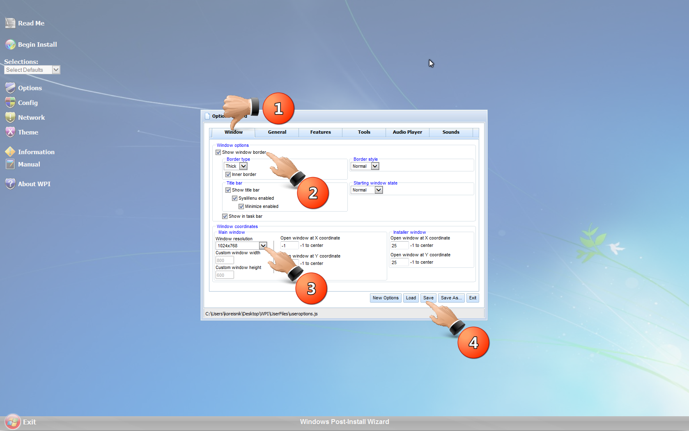Uncheck Show title bar
Image resolution: width=689 pixels, height=431 pixels.
pos(228,190)
